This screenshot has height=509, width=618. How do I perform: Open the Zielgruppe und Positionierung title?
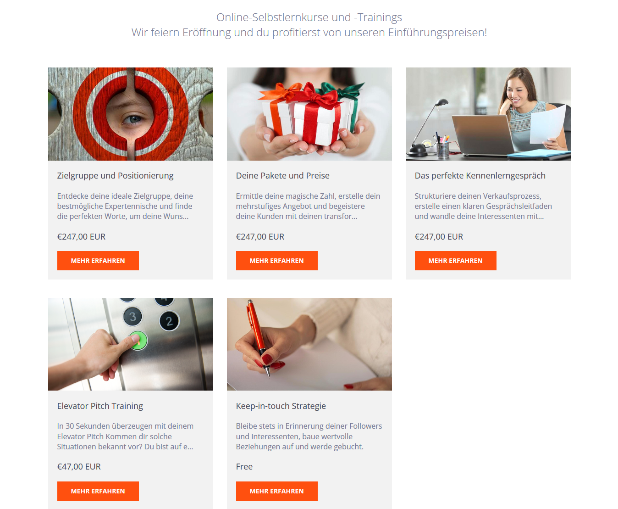tap(116, 176)
